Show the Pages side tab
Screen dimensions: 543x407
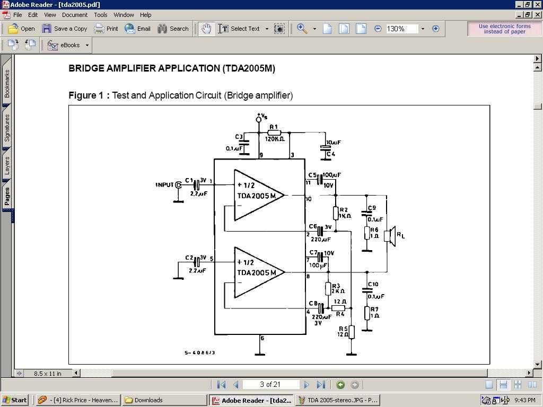coord(7,196)
